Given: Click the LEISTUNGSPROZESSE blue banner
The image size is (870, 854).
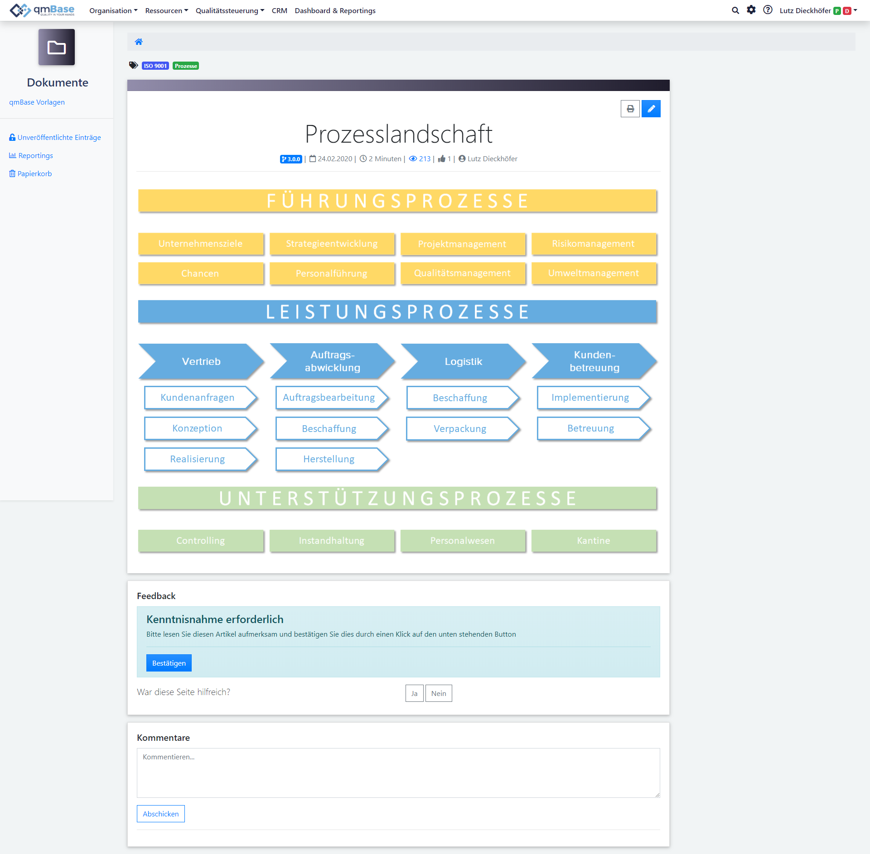Looking at the screenshot, I should [x=397, y=312].
